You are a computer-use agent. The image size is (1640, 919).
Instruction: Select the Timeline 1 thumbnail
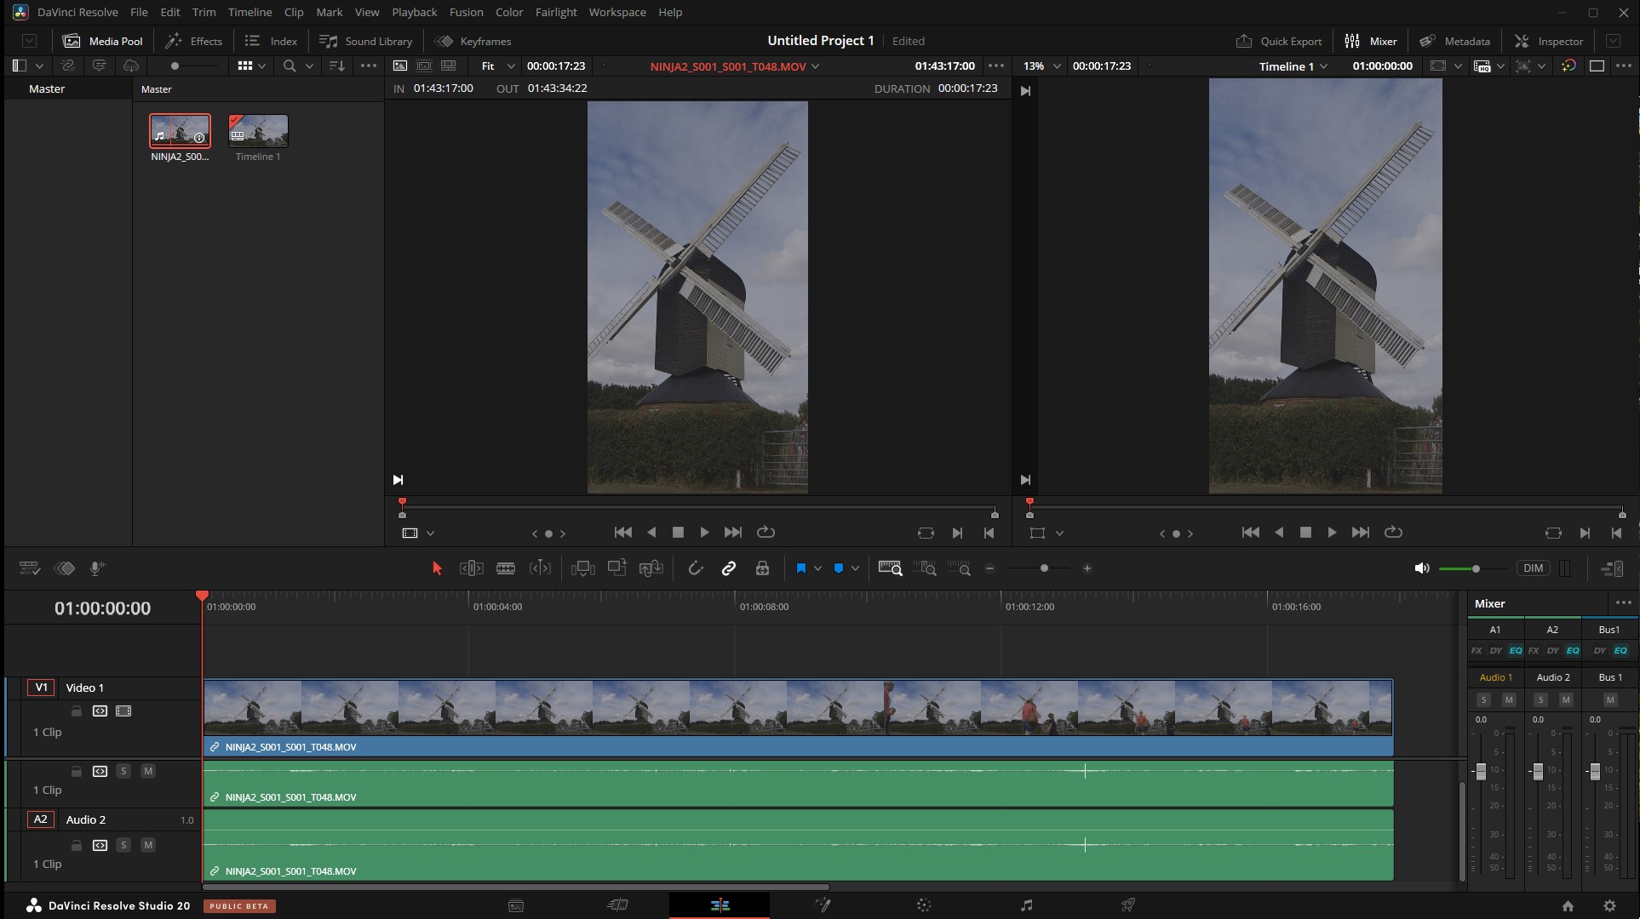click(258, 131)
